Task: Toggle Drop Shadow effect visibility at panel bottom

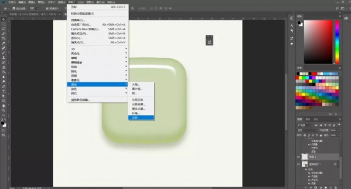Action: tap(309, 184)
